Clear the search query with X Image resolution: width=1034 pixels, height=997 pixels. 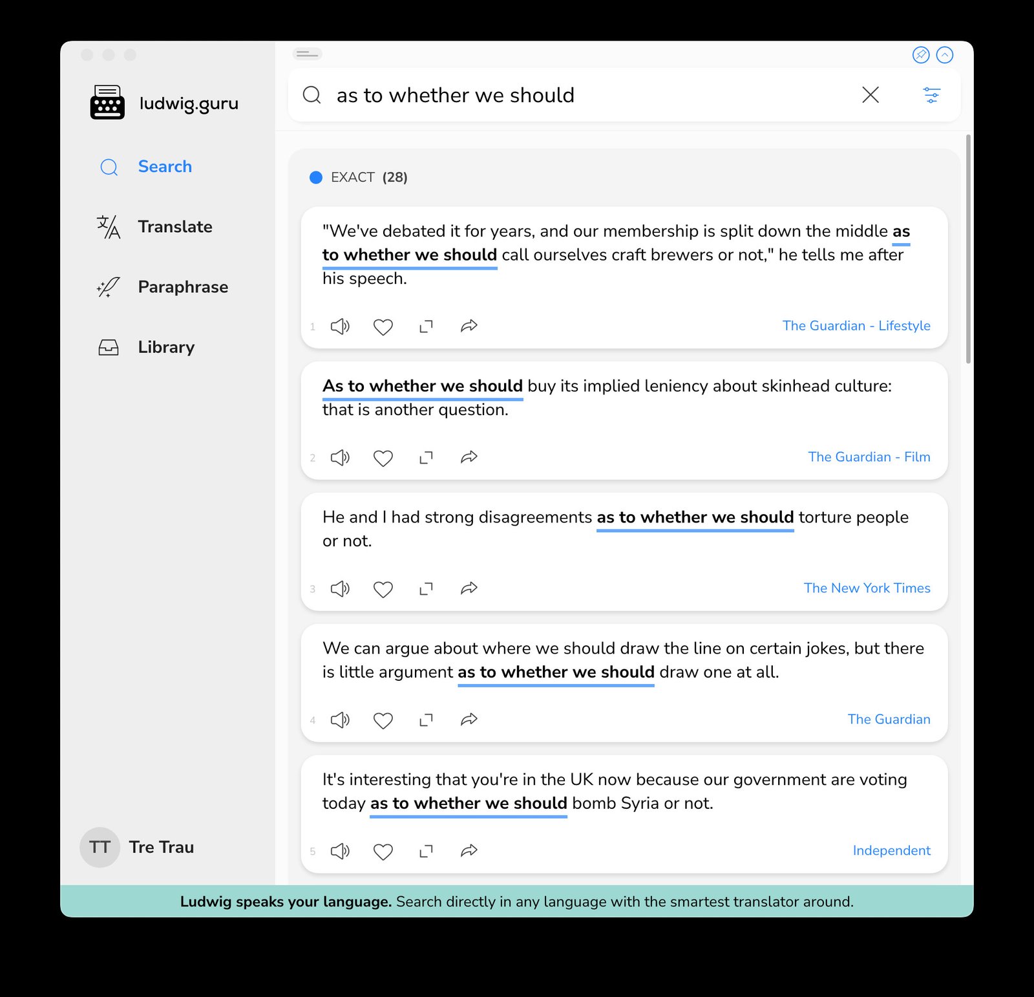(870, 95)
